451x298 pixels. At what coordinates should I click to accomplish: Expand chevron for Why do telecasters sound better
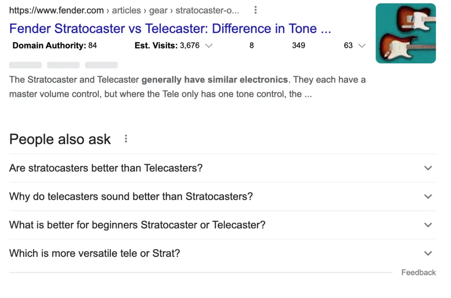[x=428, y=196]
